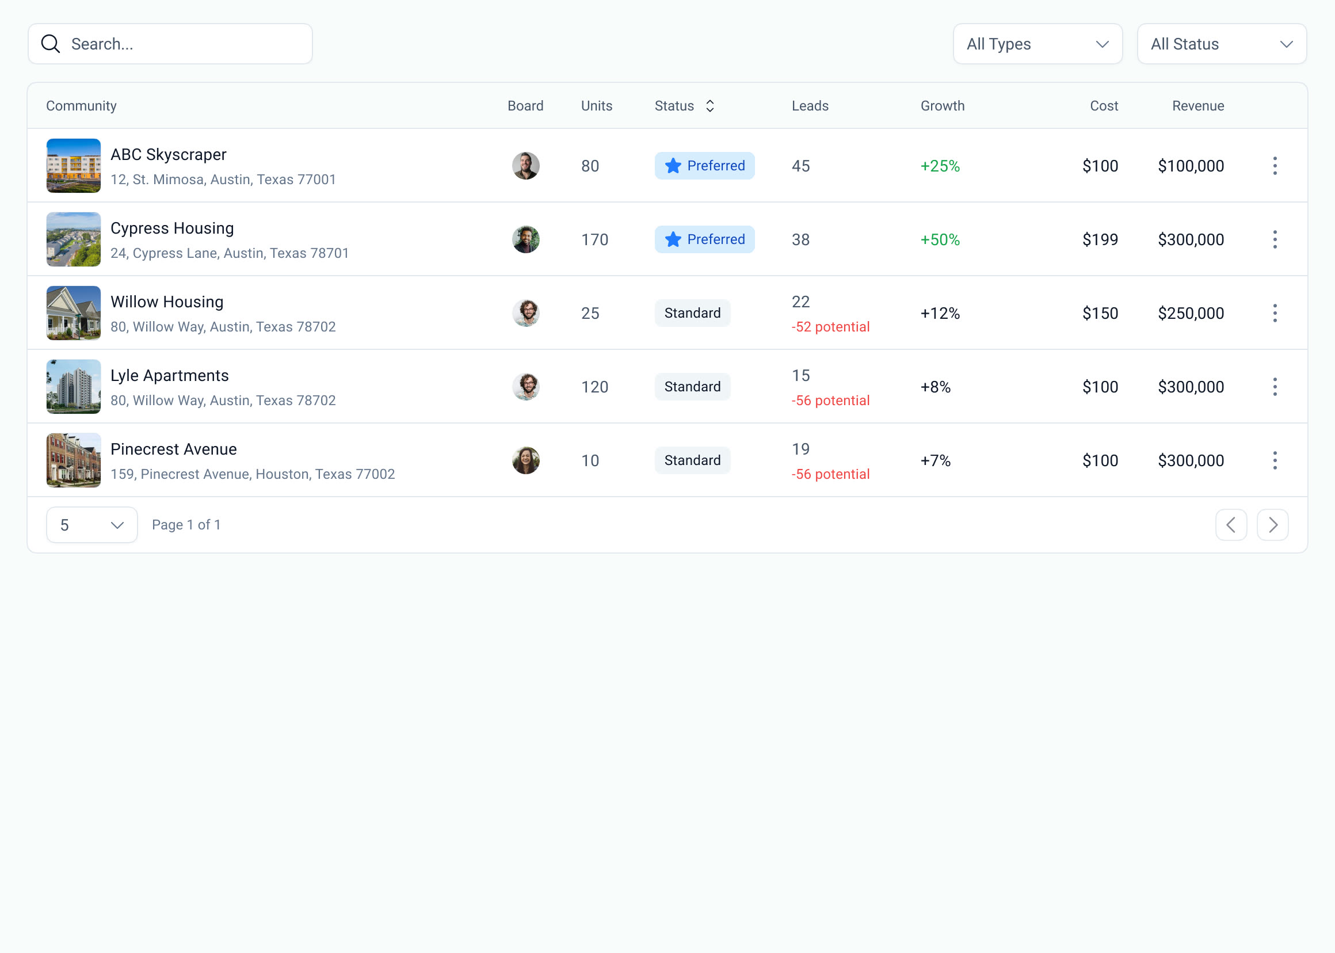1335x953 pixels.
Task: Open more options for ABC Skyscraper
Action: pos(1275,166)
